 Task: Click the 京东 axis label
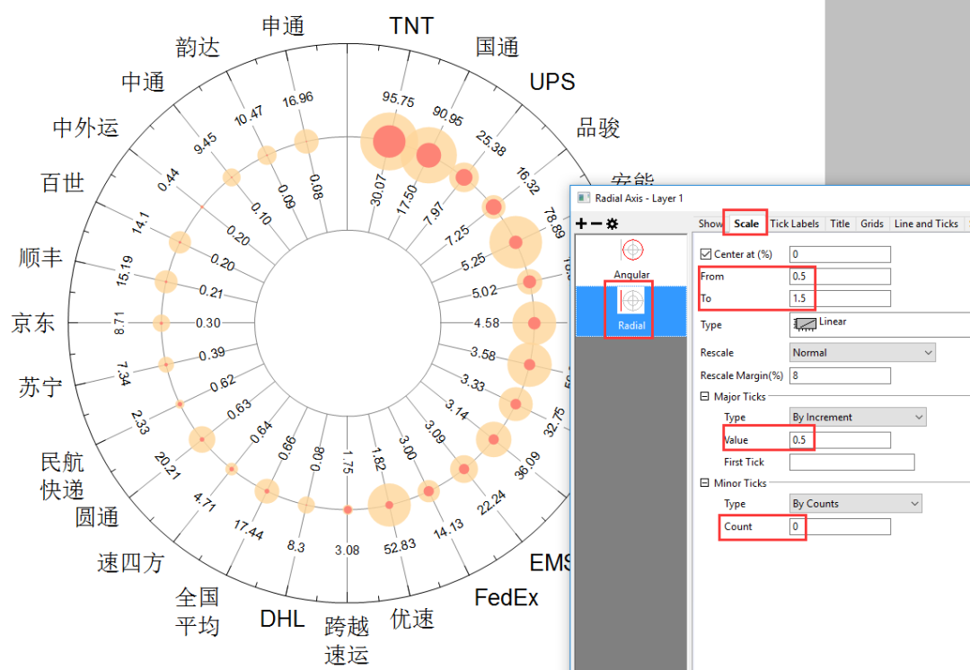click(x=33, y=323)
